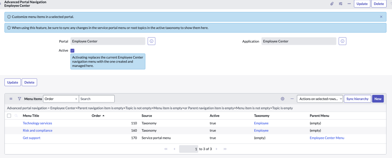Click the New button
This screenshot has width=392, height=158.
(378, 99)
